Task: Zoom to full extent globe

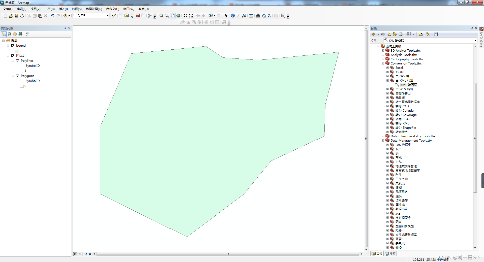Action: (178, 16)
